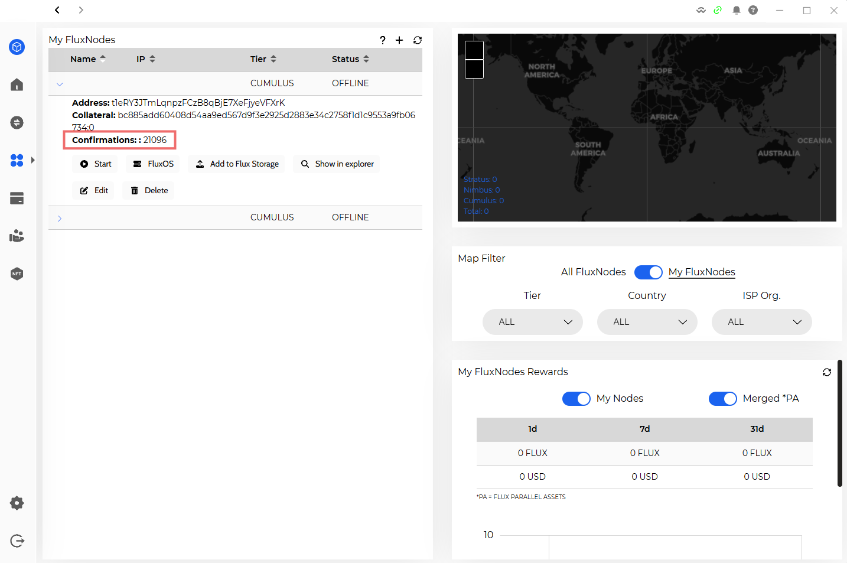Sort nodes by Status column
Screen dimensions: 847x563
pyautogui.click(x=350, y=59)
